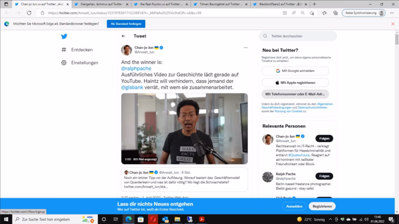Follow Ralph Pache with Folgen button
This screenshot has height=224, width=399.
324,176
